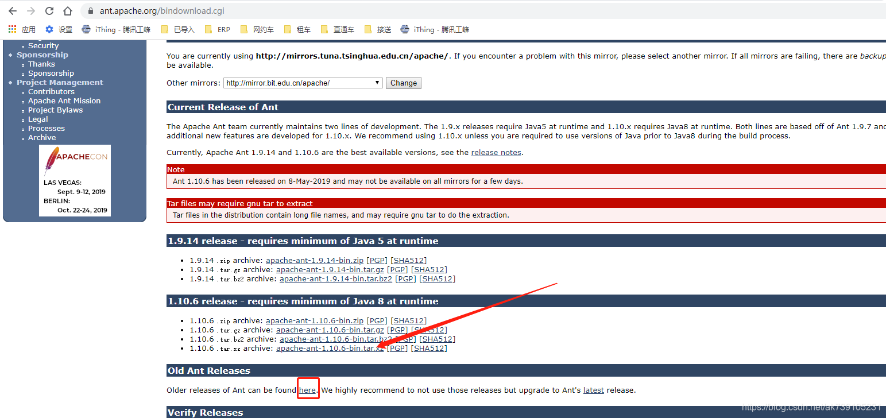The image size is (886, 418).
Task: Click the 'Old Ant Releases' heading
Action: (x=209, y=371)
